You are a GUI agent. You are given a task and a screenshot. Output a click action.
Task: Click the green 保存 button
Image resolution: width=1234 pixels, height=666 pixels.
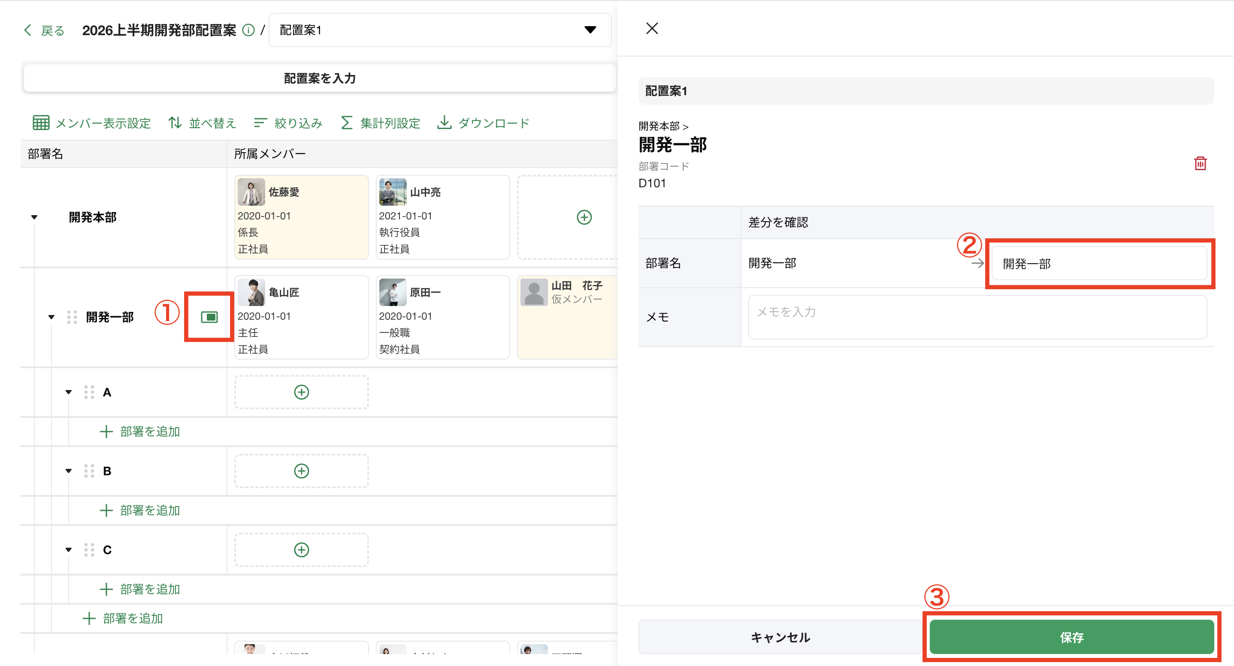pyautogui.click(x=1071, y=637)
